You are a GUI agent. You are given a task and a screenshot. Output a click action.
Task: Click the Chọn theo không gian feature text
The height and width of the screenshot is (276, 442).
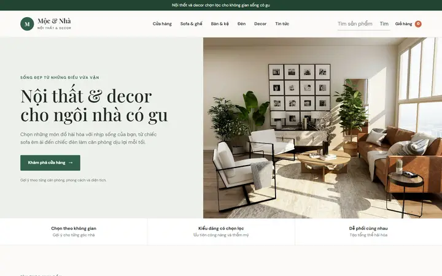(74, 228)
